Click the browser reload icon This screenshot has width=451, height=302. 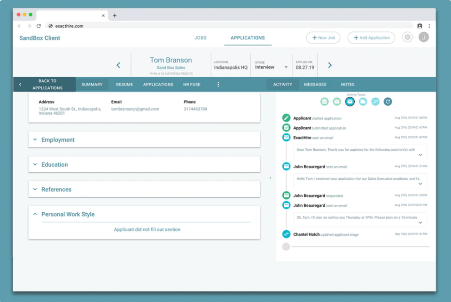click(39, 26)
